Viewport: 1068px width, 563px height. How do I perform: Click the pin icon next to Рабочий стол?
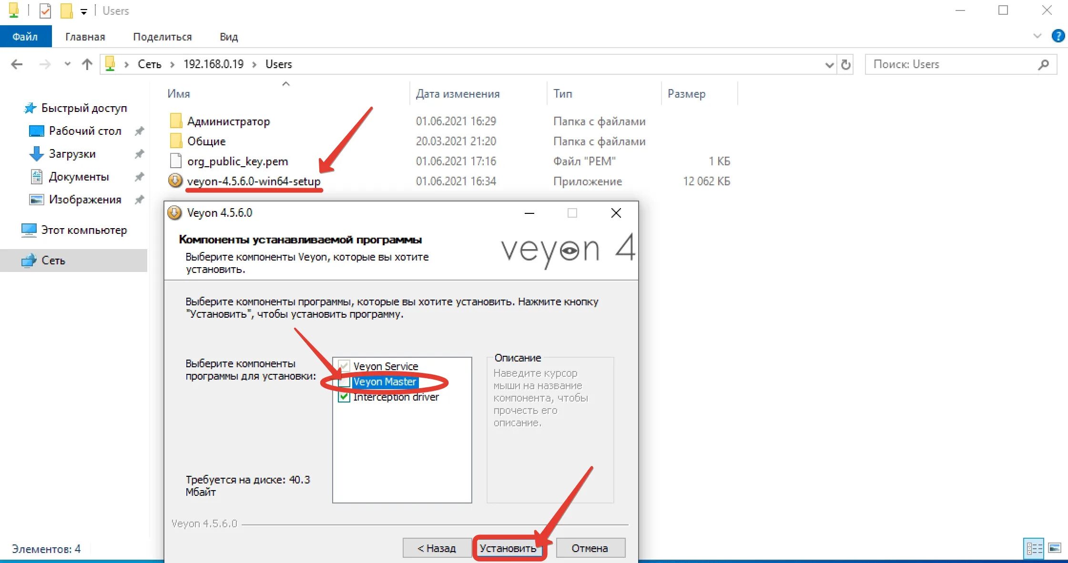point(139,131)
